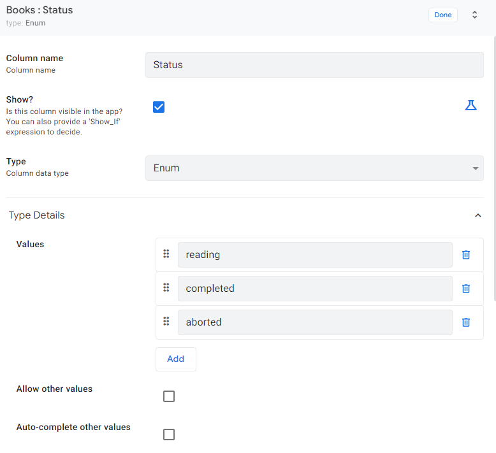Uncheck the Show? checkbox
The image size is (496, 453).
pos(159,107)
